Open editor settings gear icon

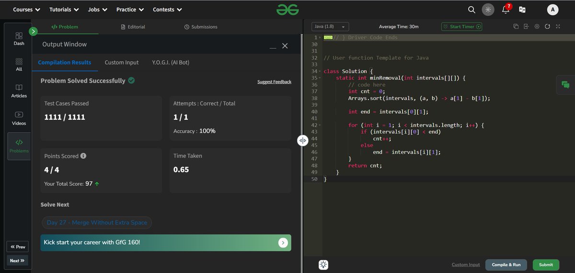[537, 27]
